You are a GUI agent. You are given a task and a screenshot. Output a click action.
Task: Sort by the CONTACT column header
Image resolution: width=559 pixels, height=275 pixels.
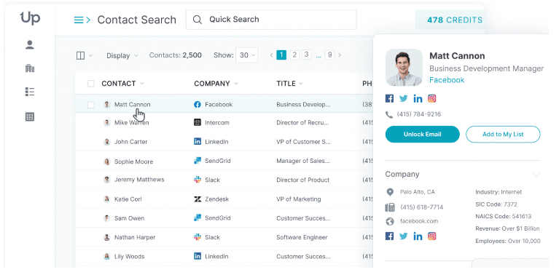coord(122,84)
